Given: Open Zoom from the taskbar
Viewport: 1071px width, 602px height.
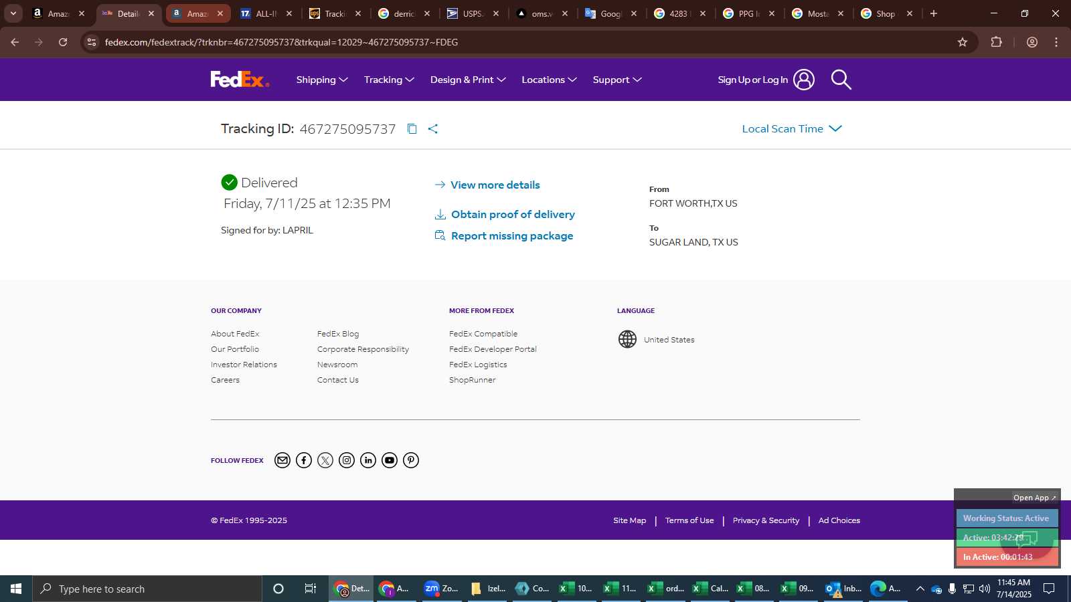Looking at the screenshot, I should (x=441, y=589).
